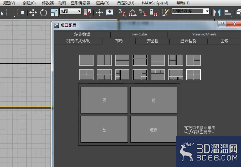241x167 pixels.
Task: Choose layout with three top, one bottom
Action: point(157,75)
